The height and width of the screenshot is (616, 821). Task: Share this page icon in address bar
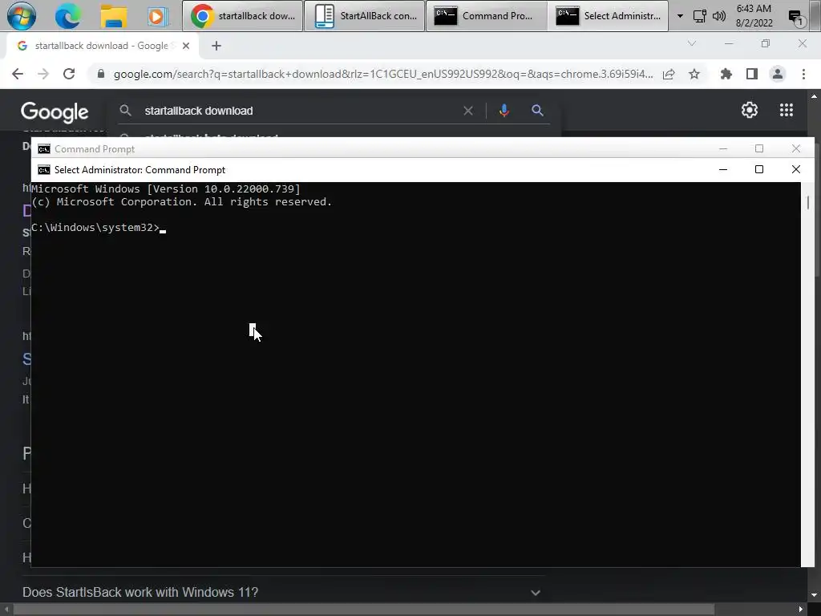point(669,74)
